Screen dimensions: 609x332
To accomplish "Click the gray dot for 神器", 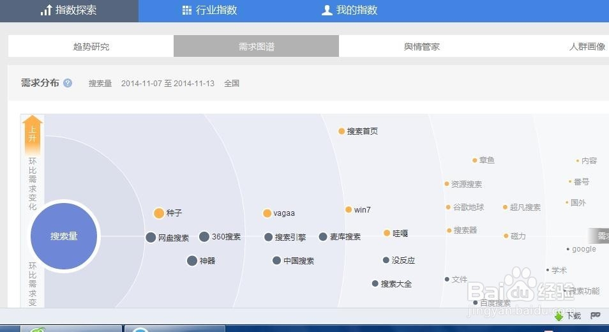I will point(192,260).
